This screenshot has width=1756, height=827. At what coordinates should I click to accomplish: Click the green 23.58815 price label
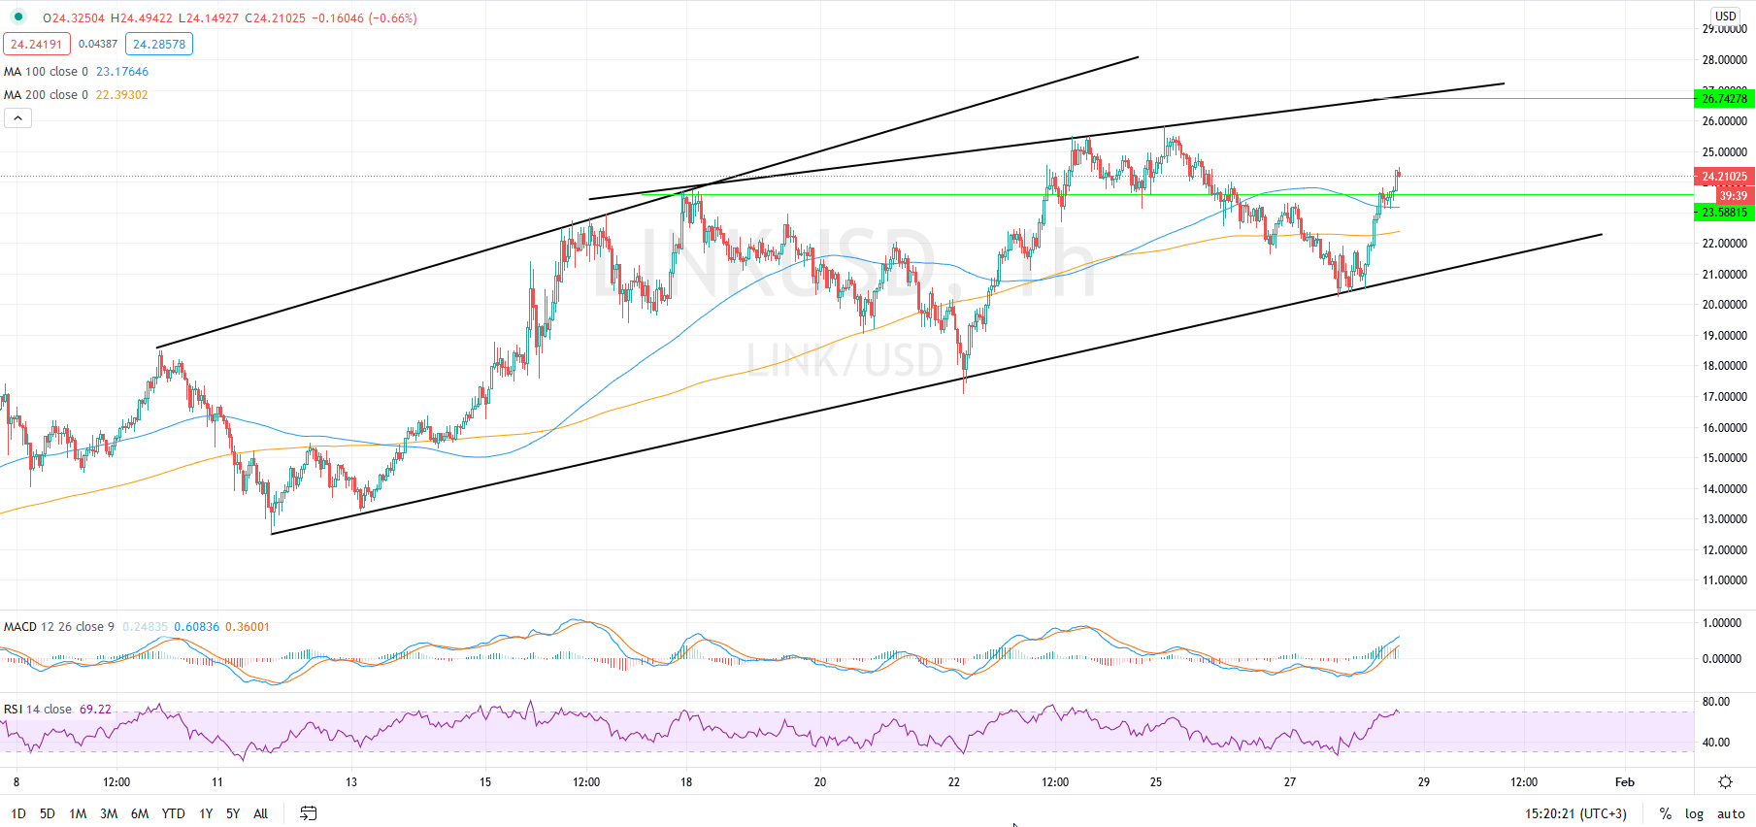click(1724, 212)
